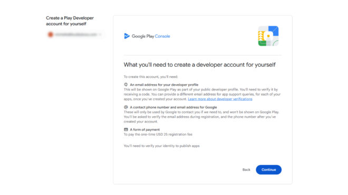Click the @ contact info icon
This screenshot has width=348, height=195.
(126, 107)
